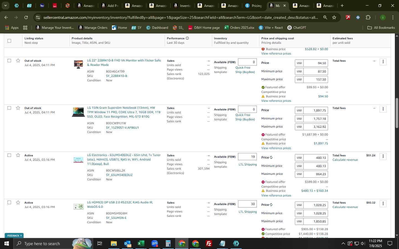Open the SKU link SY_15Z90ST-V.APB6U1

[122, 128]
